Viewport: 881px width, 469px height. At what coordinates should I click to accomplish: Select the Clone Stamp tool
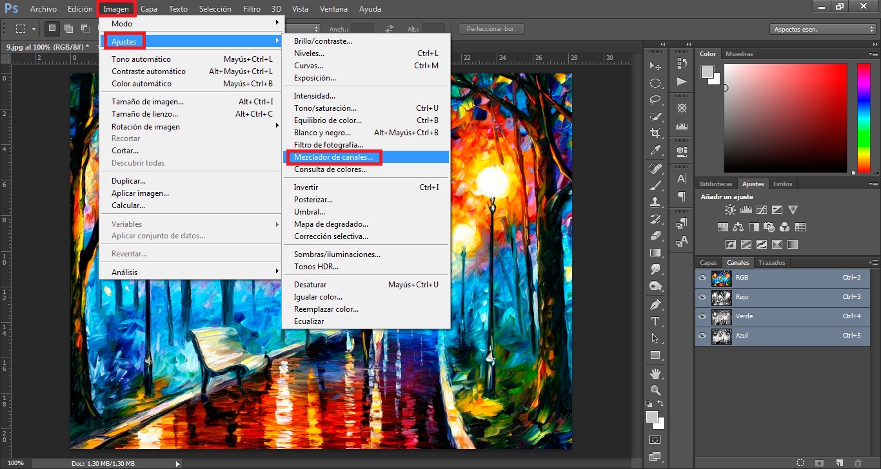[655, 202]
